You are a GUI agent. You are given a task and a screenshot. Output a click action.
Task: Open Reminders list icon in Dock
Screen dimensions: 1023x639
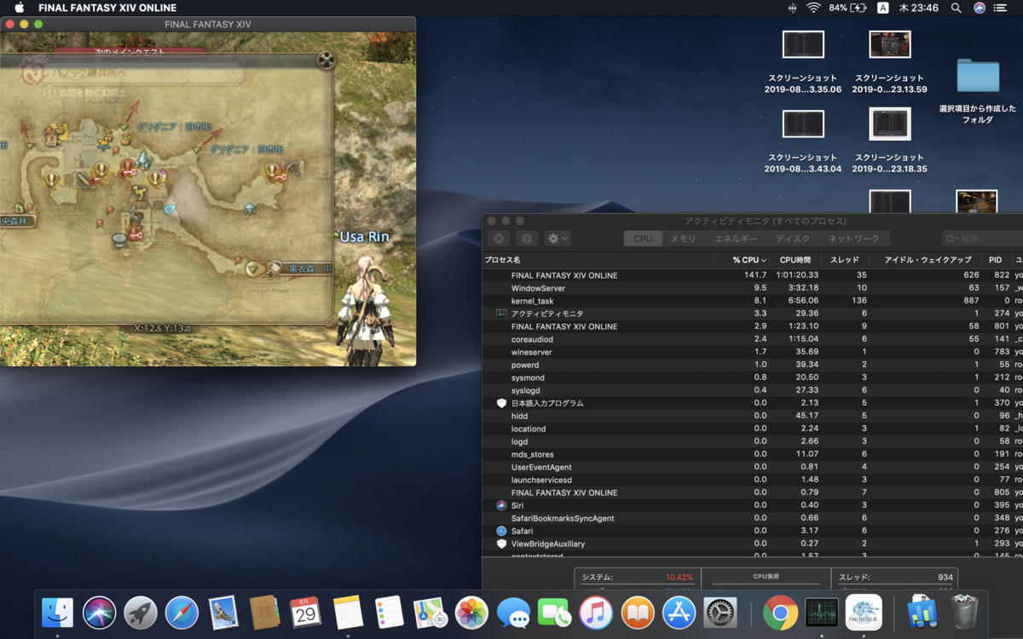click(x=389, y=613)
